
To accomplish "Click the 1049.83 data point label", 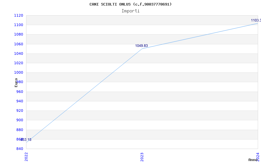I will coord(141,46).
